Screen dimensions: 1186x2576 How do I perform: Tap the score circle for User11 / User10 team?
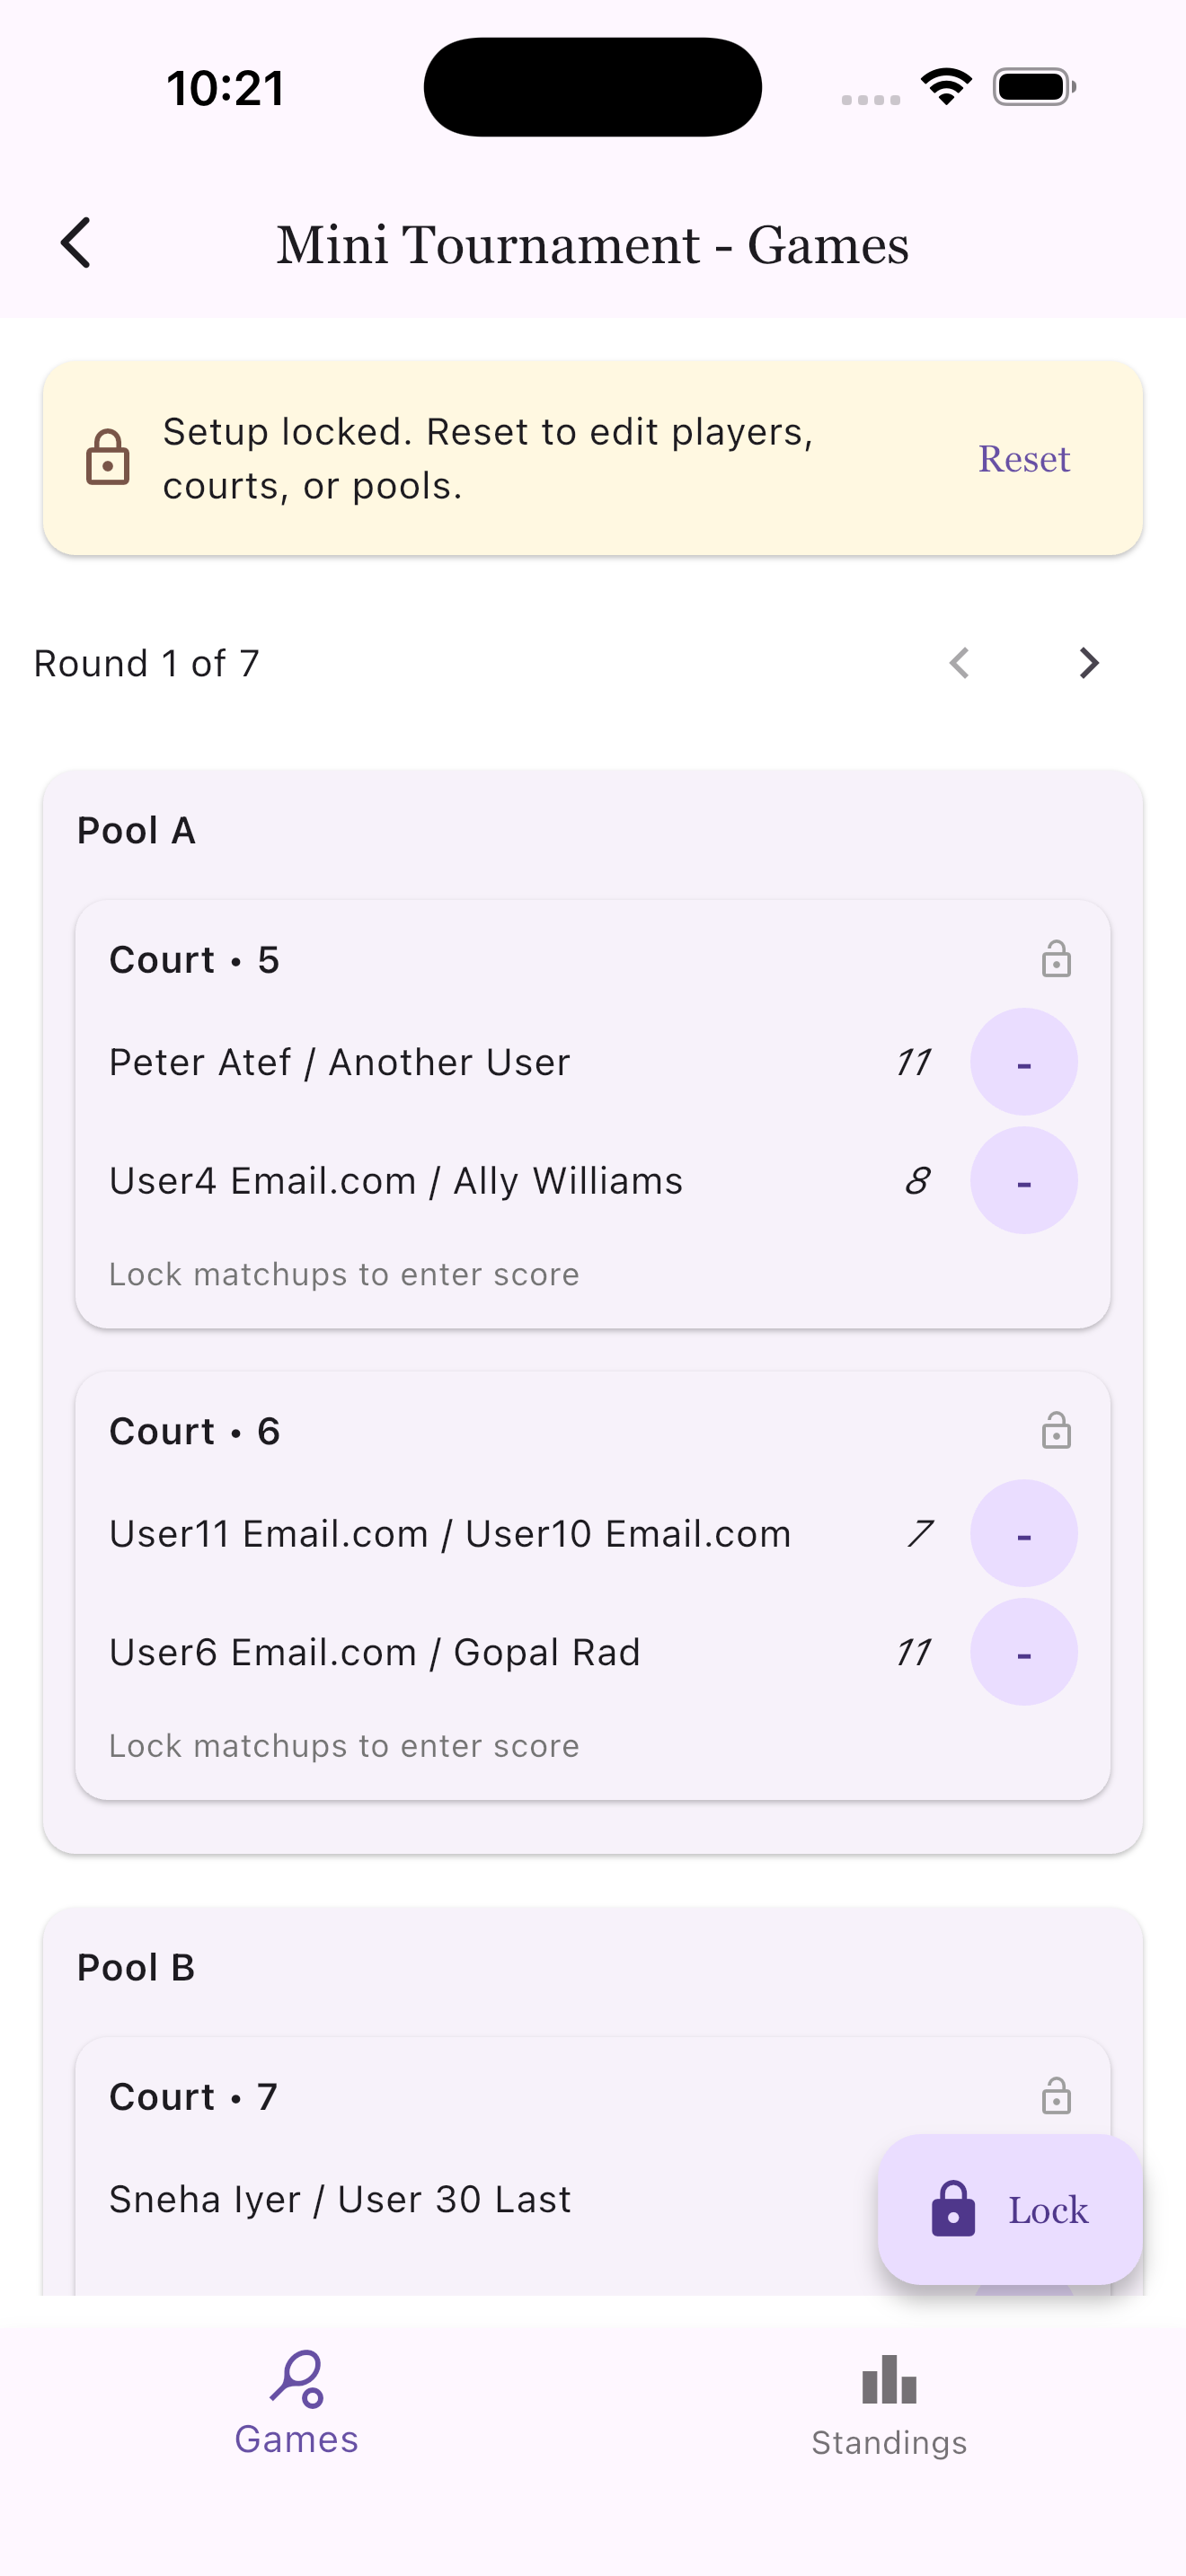[1023, 1532]
